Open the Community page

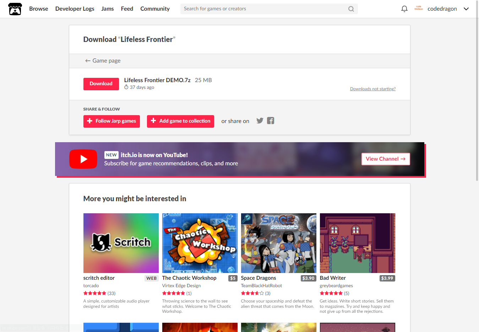(x=155, y=9)
